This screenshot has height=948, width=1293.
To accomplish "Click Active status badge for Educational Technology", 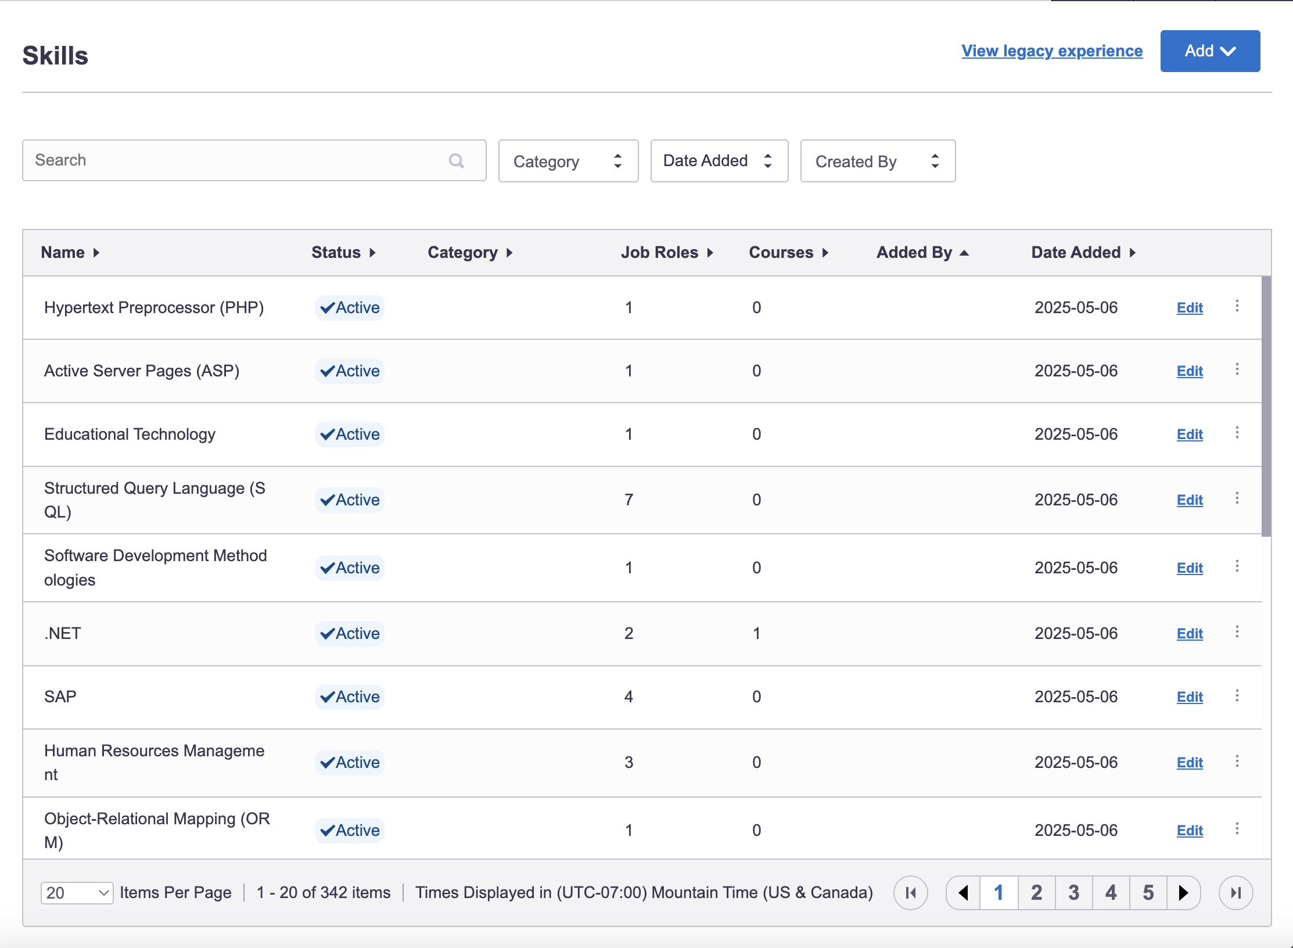I will pos(350,435).
